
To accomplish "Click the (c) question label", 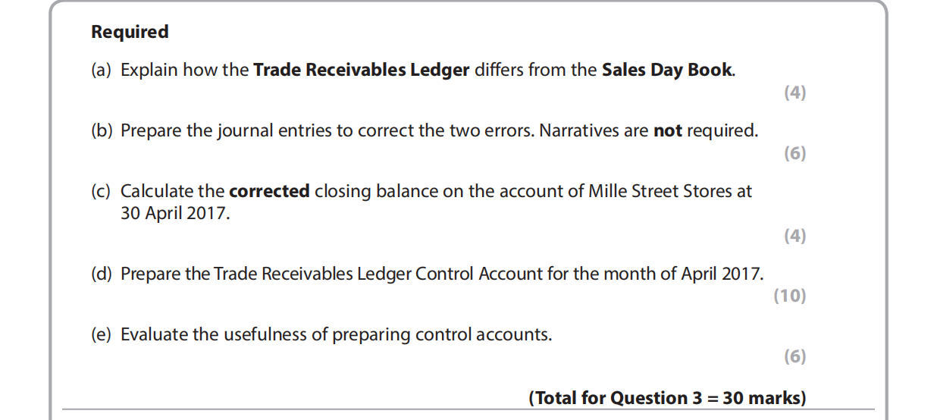I will [101, 192].
